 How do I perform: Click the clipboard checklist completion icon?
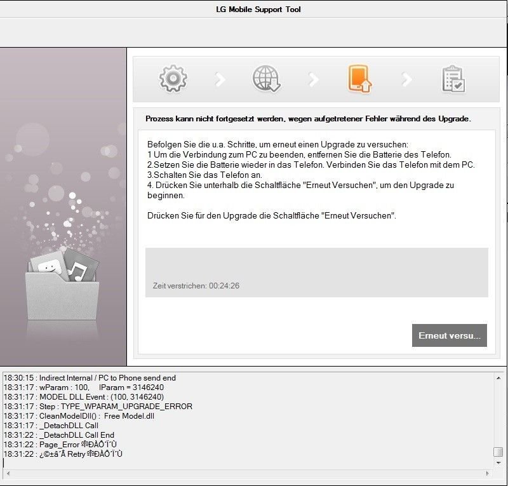(x=453, y=79)
